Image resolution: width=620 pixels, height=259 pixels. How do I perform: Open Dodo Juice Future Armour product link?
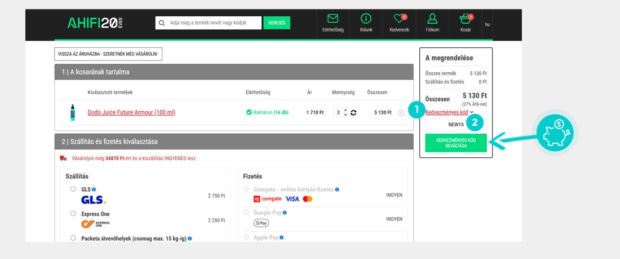(131, 112)
